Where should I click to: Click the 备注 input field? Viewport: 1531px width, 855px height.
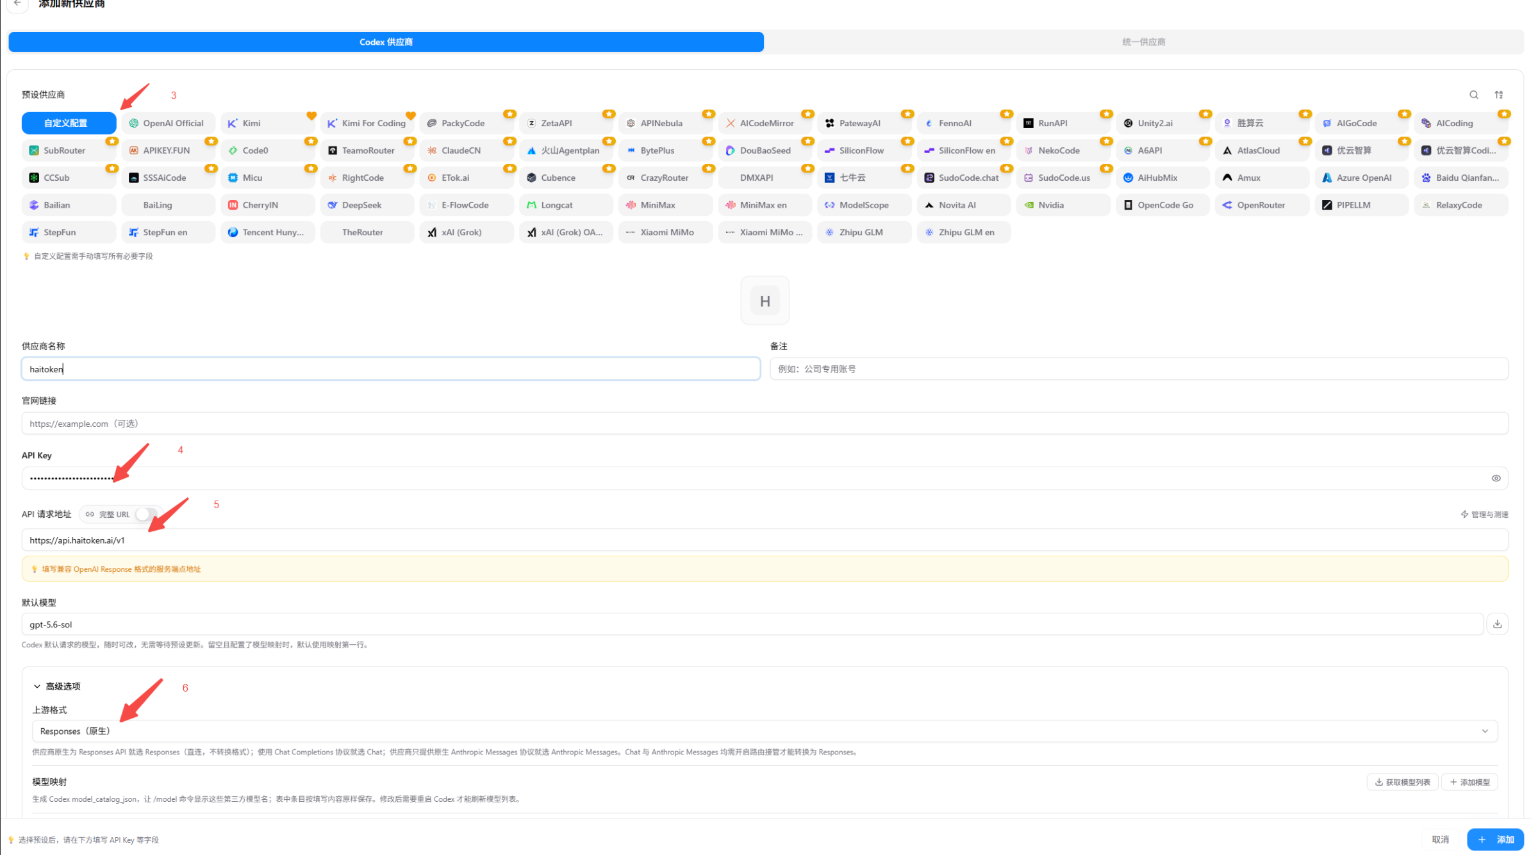point(1139,369)
